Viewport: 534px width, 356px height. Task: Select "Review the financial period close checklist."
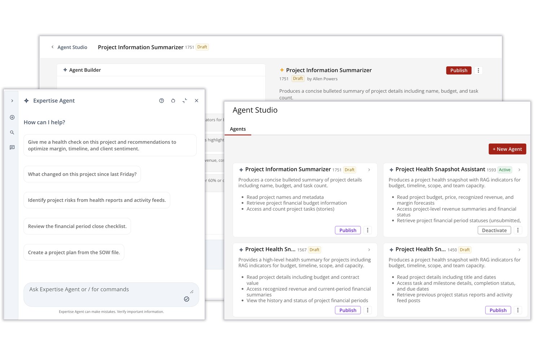(77, 227)
